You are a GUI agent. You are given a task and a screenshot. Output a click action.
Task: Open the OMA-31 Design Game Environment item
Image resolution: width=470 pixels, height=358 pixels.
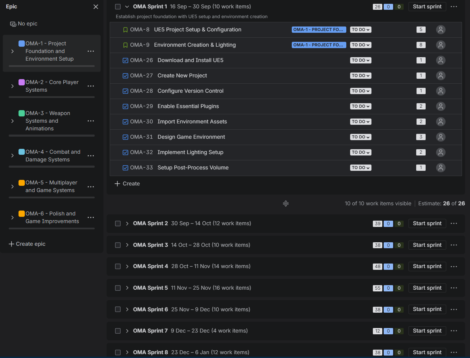tap(191, 137)
